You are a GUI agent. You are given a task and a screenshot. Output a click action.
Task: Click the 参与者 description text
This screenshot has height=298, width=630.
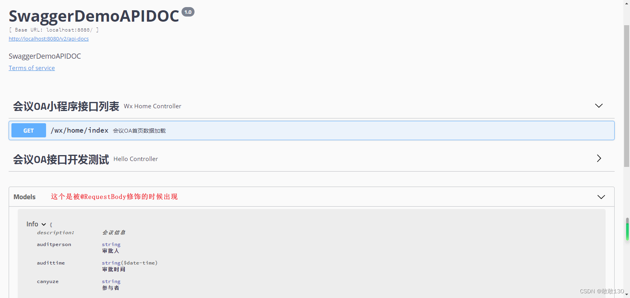pyautogui.click(x=111, y=288)
